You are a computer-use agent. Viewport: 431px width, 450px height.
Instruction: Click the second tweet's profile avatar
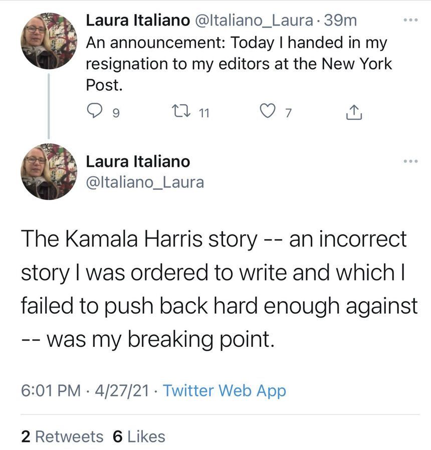[x=49, y=171]
